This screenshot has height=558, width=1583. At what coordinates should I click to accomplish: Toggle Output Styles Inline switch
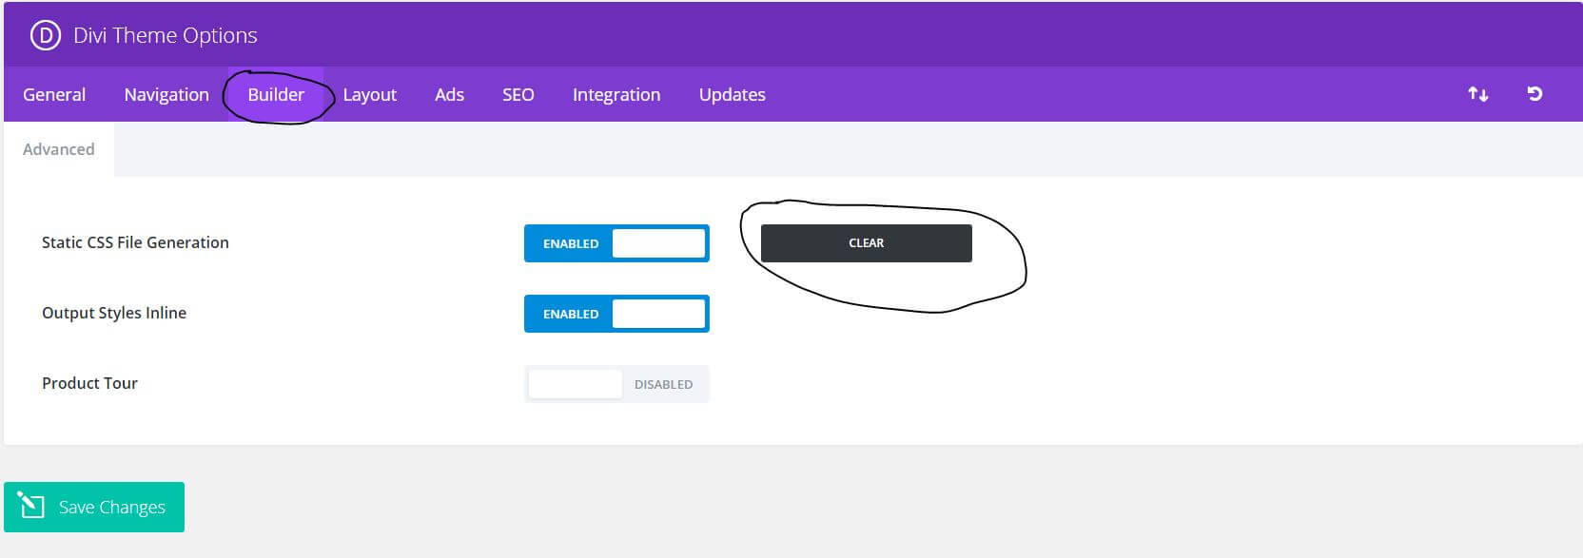click(616, 314)
